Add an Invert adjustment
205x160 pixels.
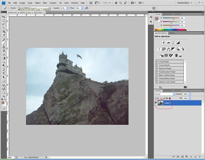(x=161, y=55)
